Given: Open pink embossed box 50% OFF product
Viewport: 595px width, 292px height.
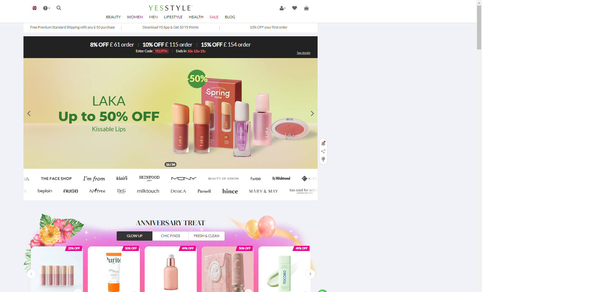Looking at the screenshot, I should [x=228, y=269].
